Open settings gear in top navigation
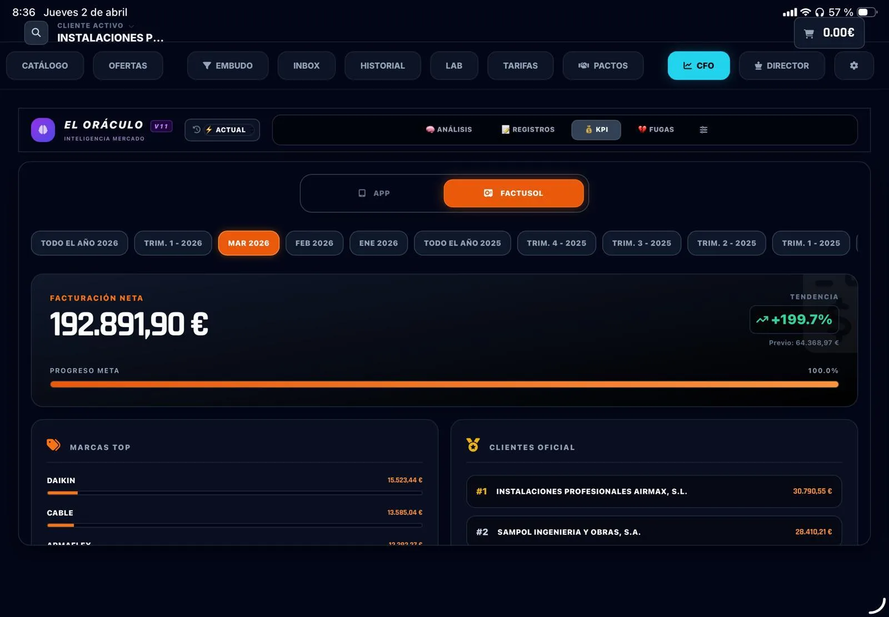 coord(854,66)
